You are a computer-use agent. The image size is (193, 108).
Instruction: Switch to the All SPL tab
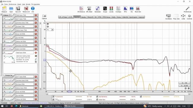click(70, 17)
